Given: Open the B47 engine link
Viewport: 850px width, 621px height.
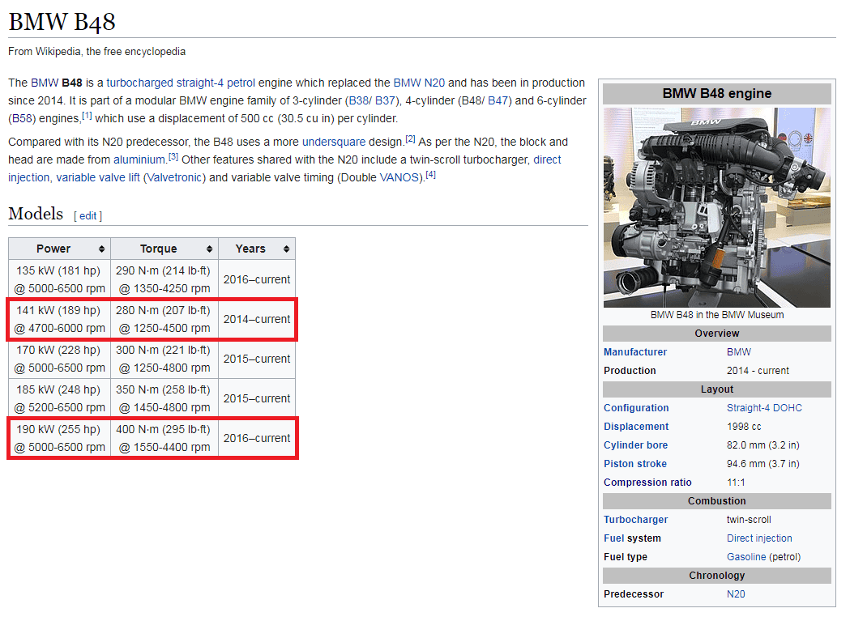Looking at the screenshot, I should (498, 100).
